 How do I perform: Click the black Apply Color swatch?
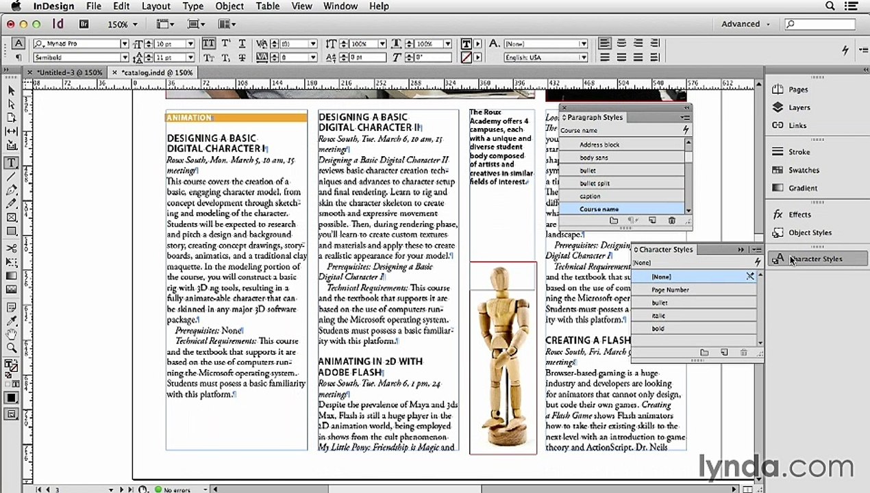(12, 398)
